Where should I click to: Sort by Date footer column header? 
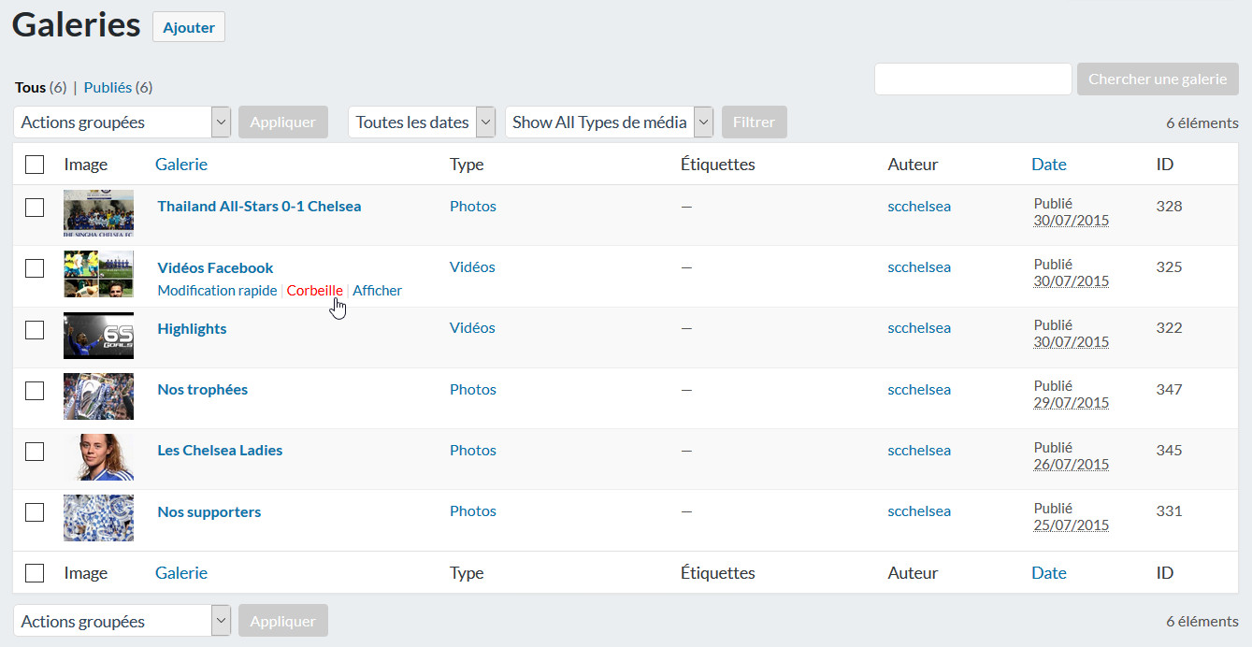(1049, 572)
